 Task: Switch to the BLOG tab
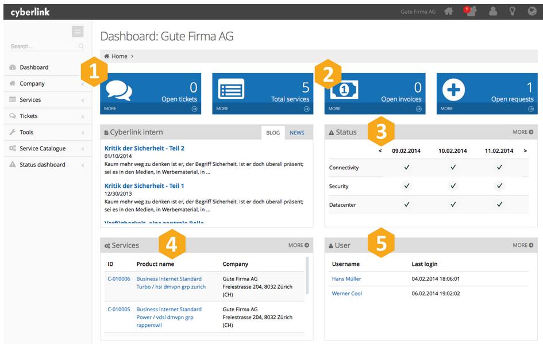273,133
